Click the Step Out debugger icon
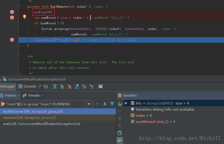 point(77,86)
